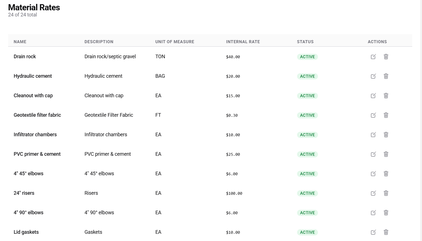
Task: Delete the 4" 90° elbows row
Action: click(386, 213)
